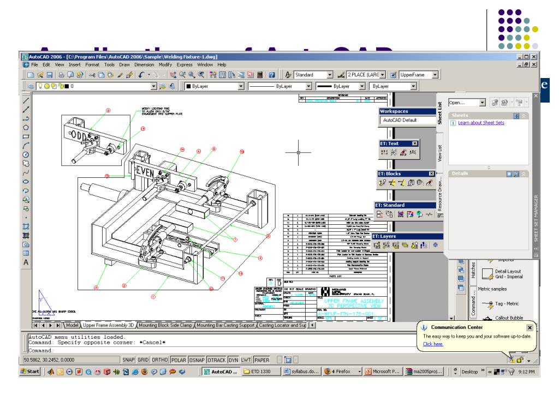Toggle ORTHO mode in status bar
Image resolution: width=559 pixels, height=419 pixels.
tap(160, 360)
